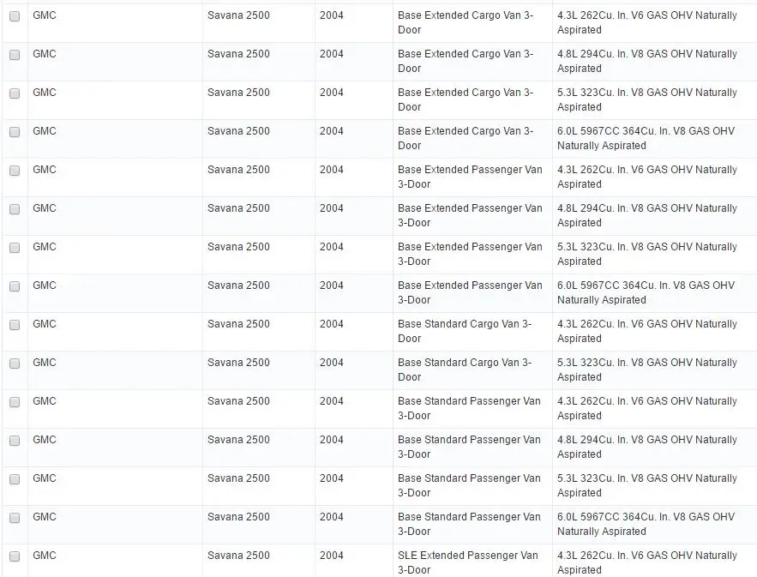Click 'Savana 2500' in Base Standard Passenger 4.3L row
757x577 pixels.
tap(238, 401)
